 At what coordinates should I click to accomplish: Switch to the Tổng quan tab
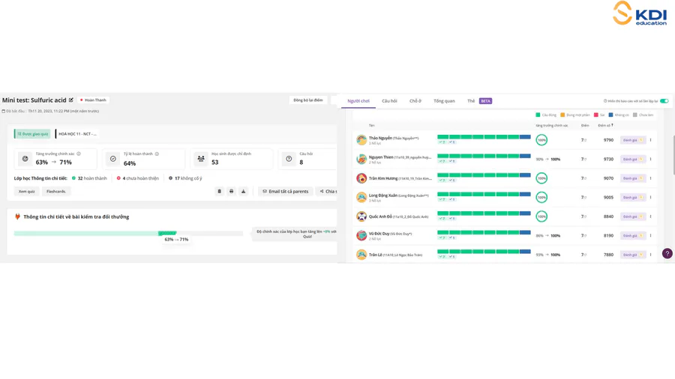(444, 100)
